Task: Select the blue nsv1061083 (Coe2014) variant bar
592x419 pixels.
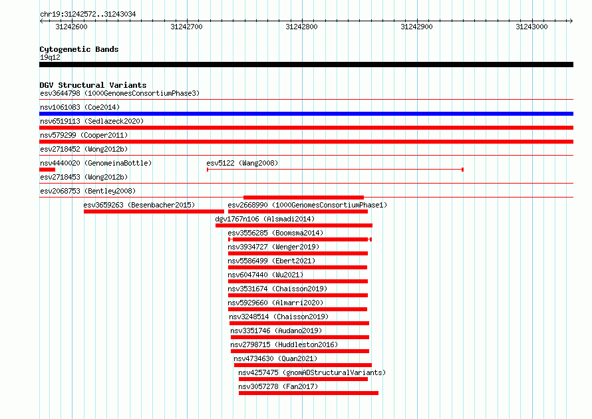Action: pyautogui.click(x=306, y=114)
